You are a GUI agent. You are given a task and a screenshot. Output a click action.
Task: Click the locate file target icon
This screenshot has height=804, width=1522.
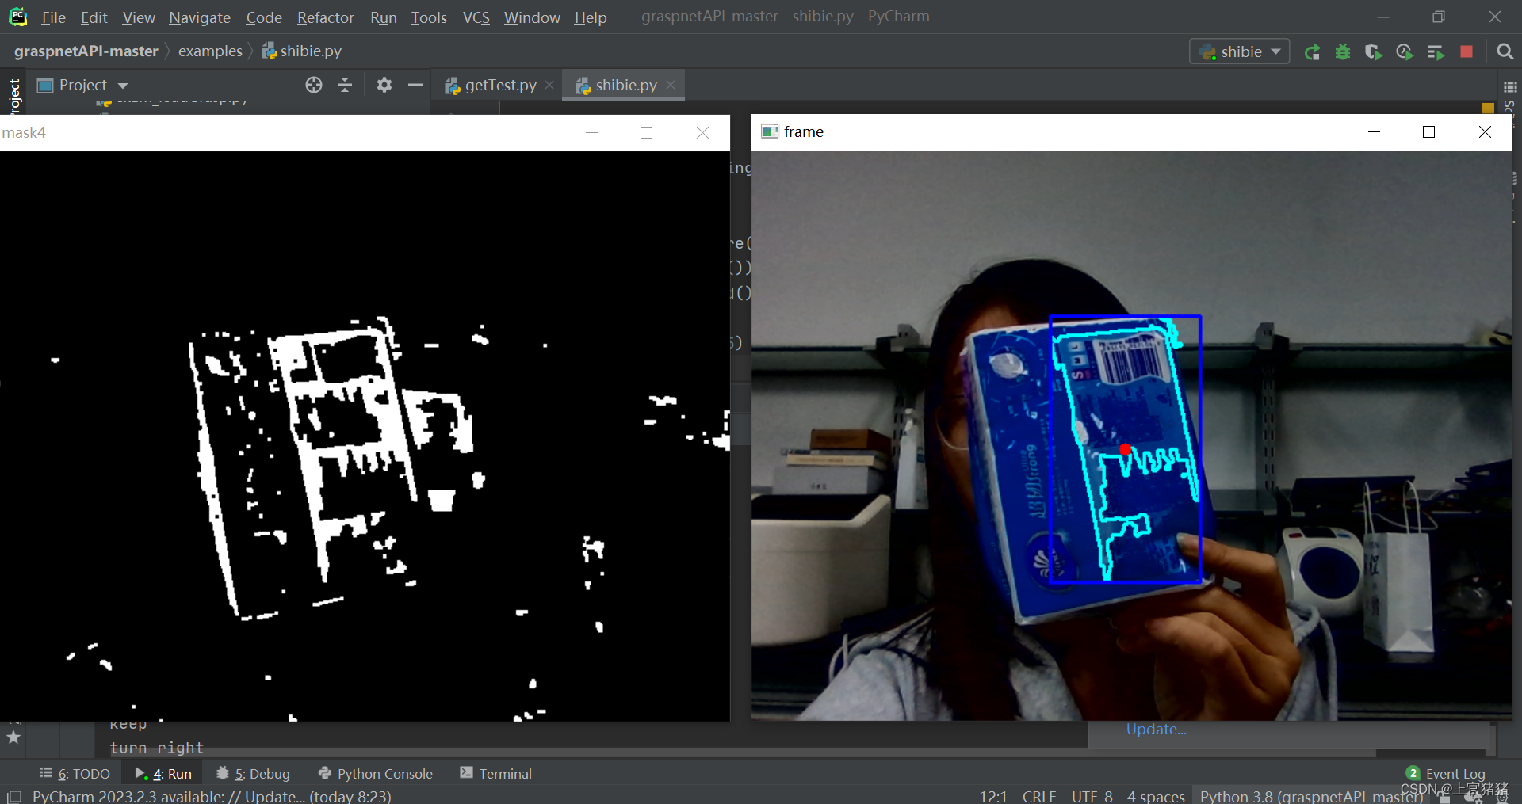tap(314, 85)
